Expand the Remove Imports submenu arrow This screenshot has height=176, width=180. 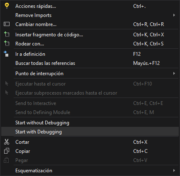(174, 15)
